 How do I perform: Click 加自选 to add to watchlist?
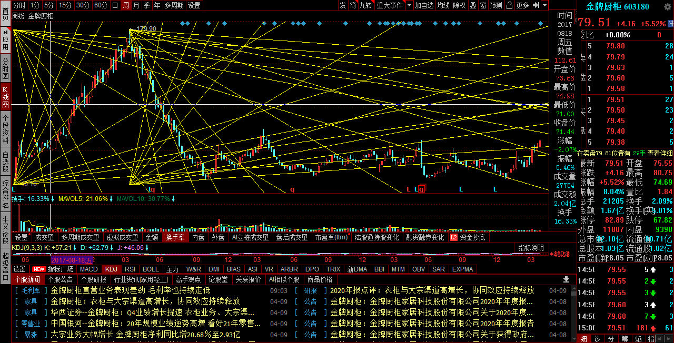pos(424,5)
